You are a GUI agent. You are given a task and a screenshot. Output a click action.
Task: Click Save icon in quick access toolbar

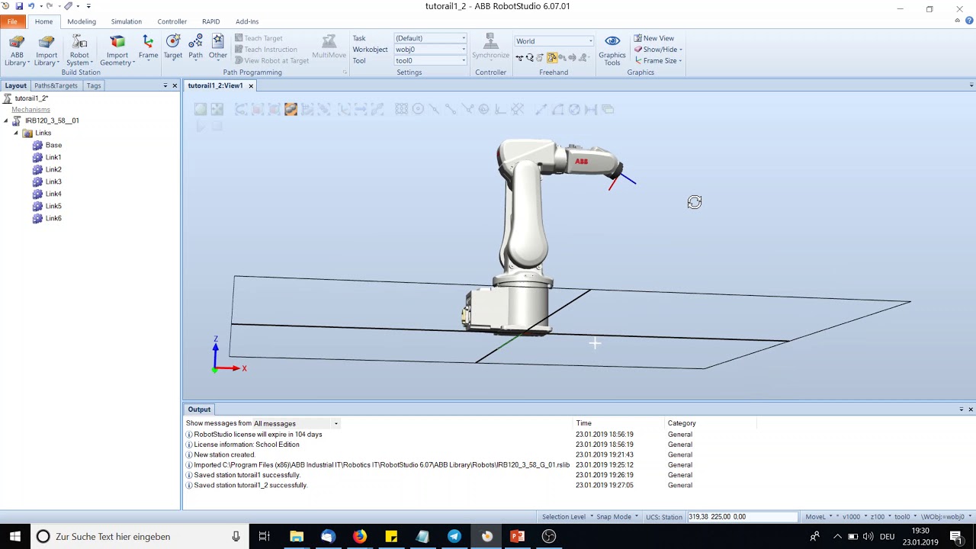point(19,6)
